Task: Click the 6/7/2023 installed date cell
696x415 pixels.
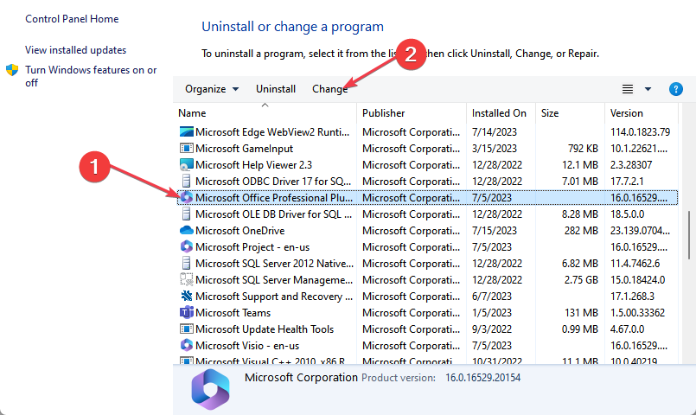Action: point(491,296)
